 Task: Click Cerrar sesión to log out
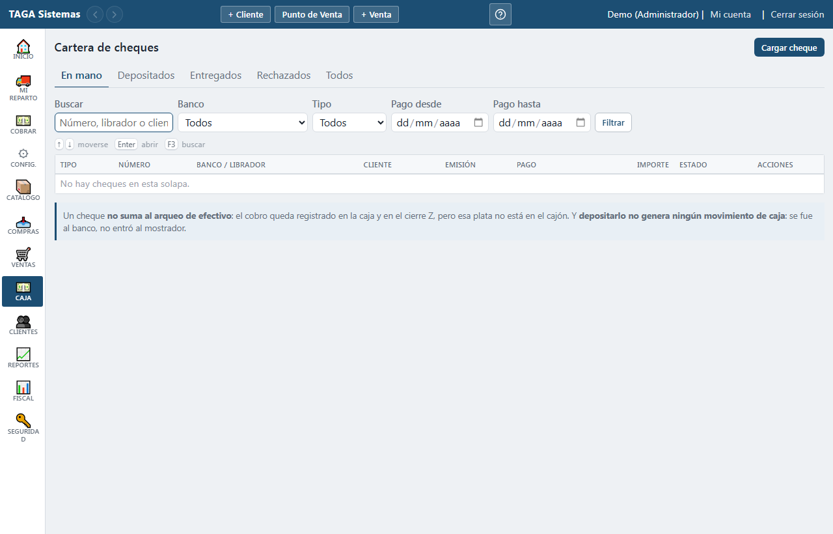pyautogui.click(x=797, y=14)
